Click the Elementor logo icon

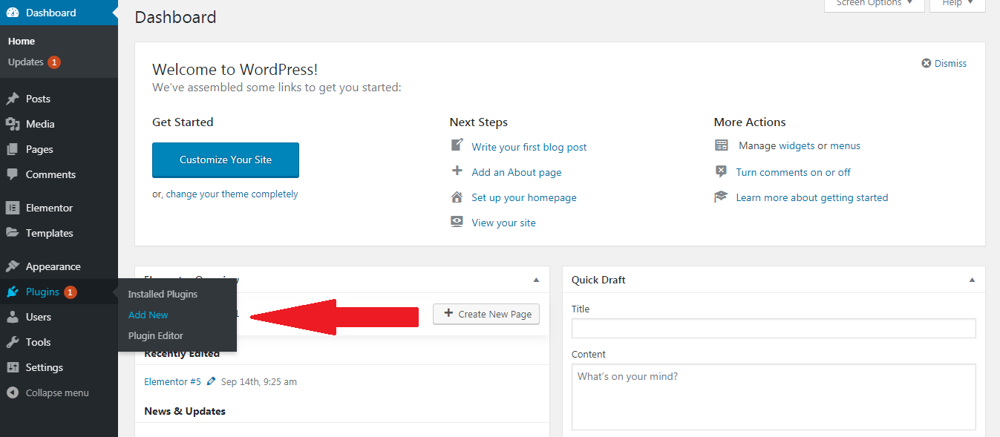point(13,208)
